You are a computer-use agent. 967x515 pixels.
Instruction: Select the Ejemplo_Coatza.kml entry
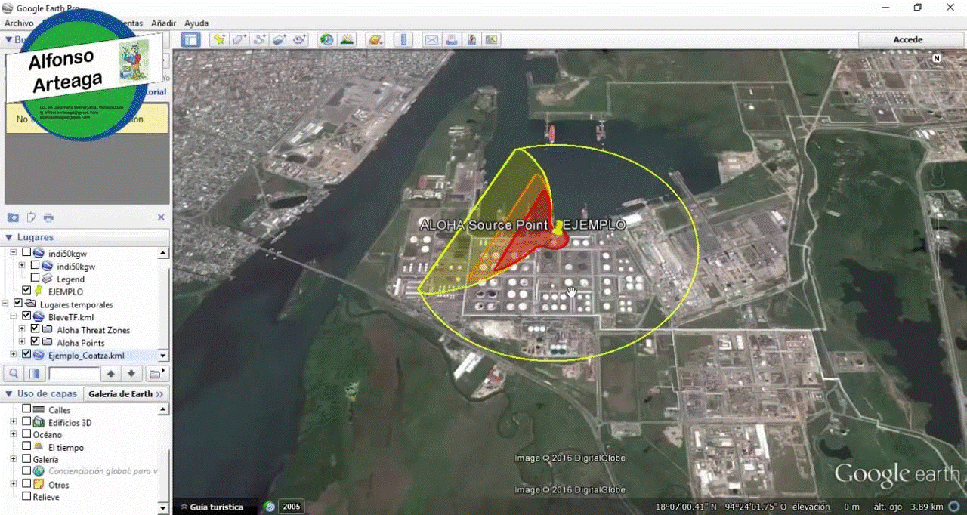pyautogui.click(x=86, y=355)
